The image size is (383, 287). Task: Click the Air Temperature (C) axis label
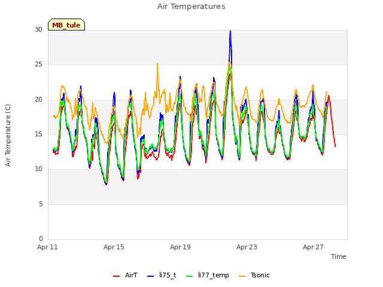point(8,136)
